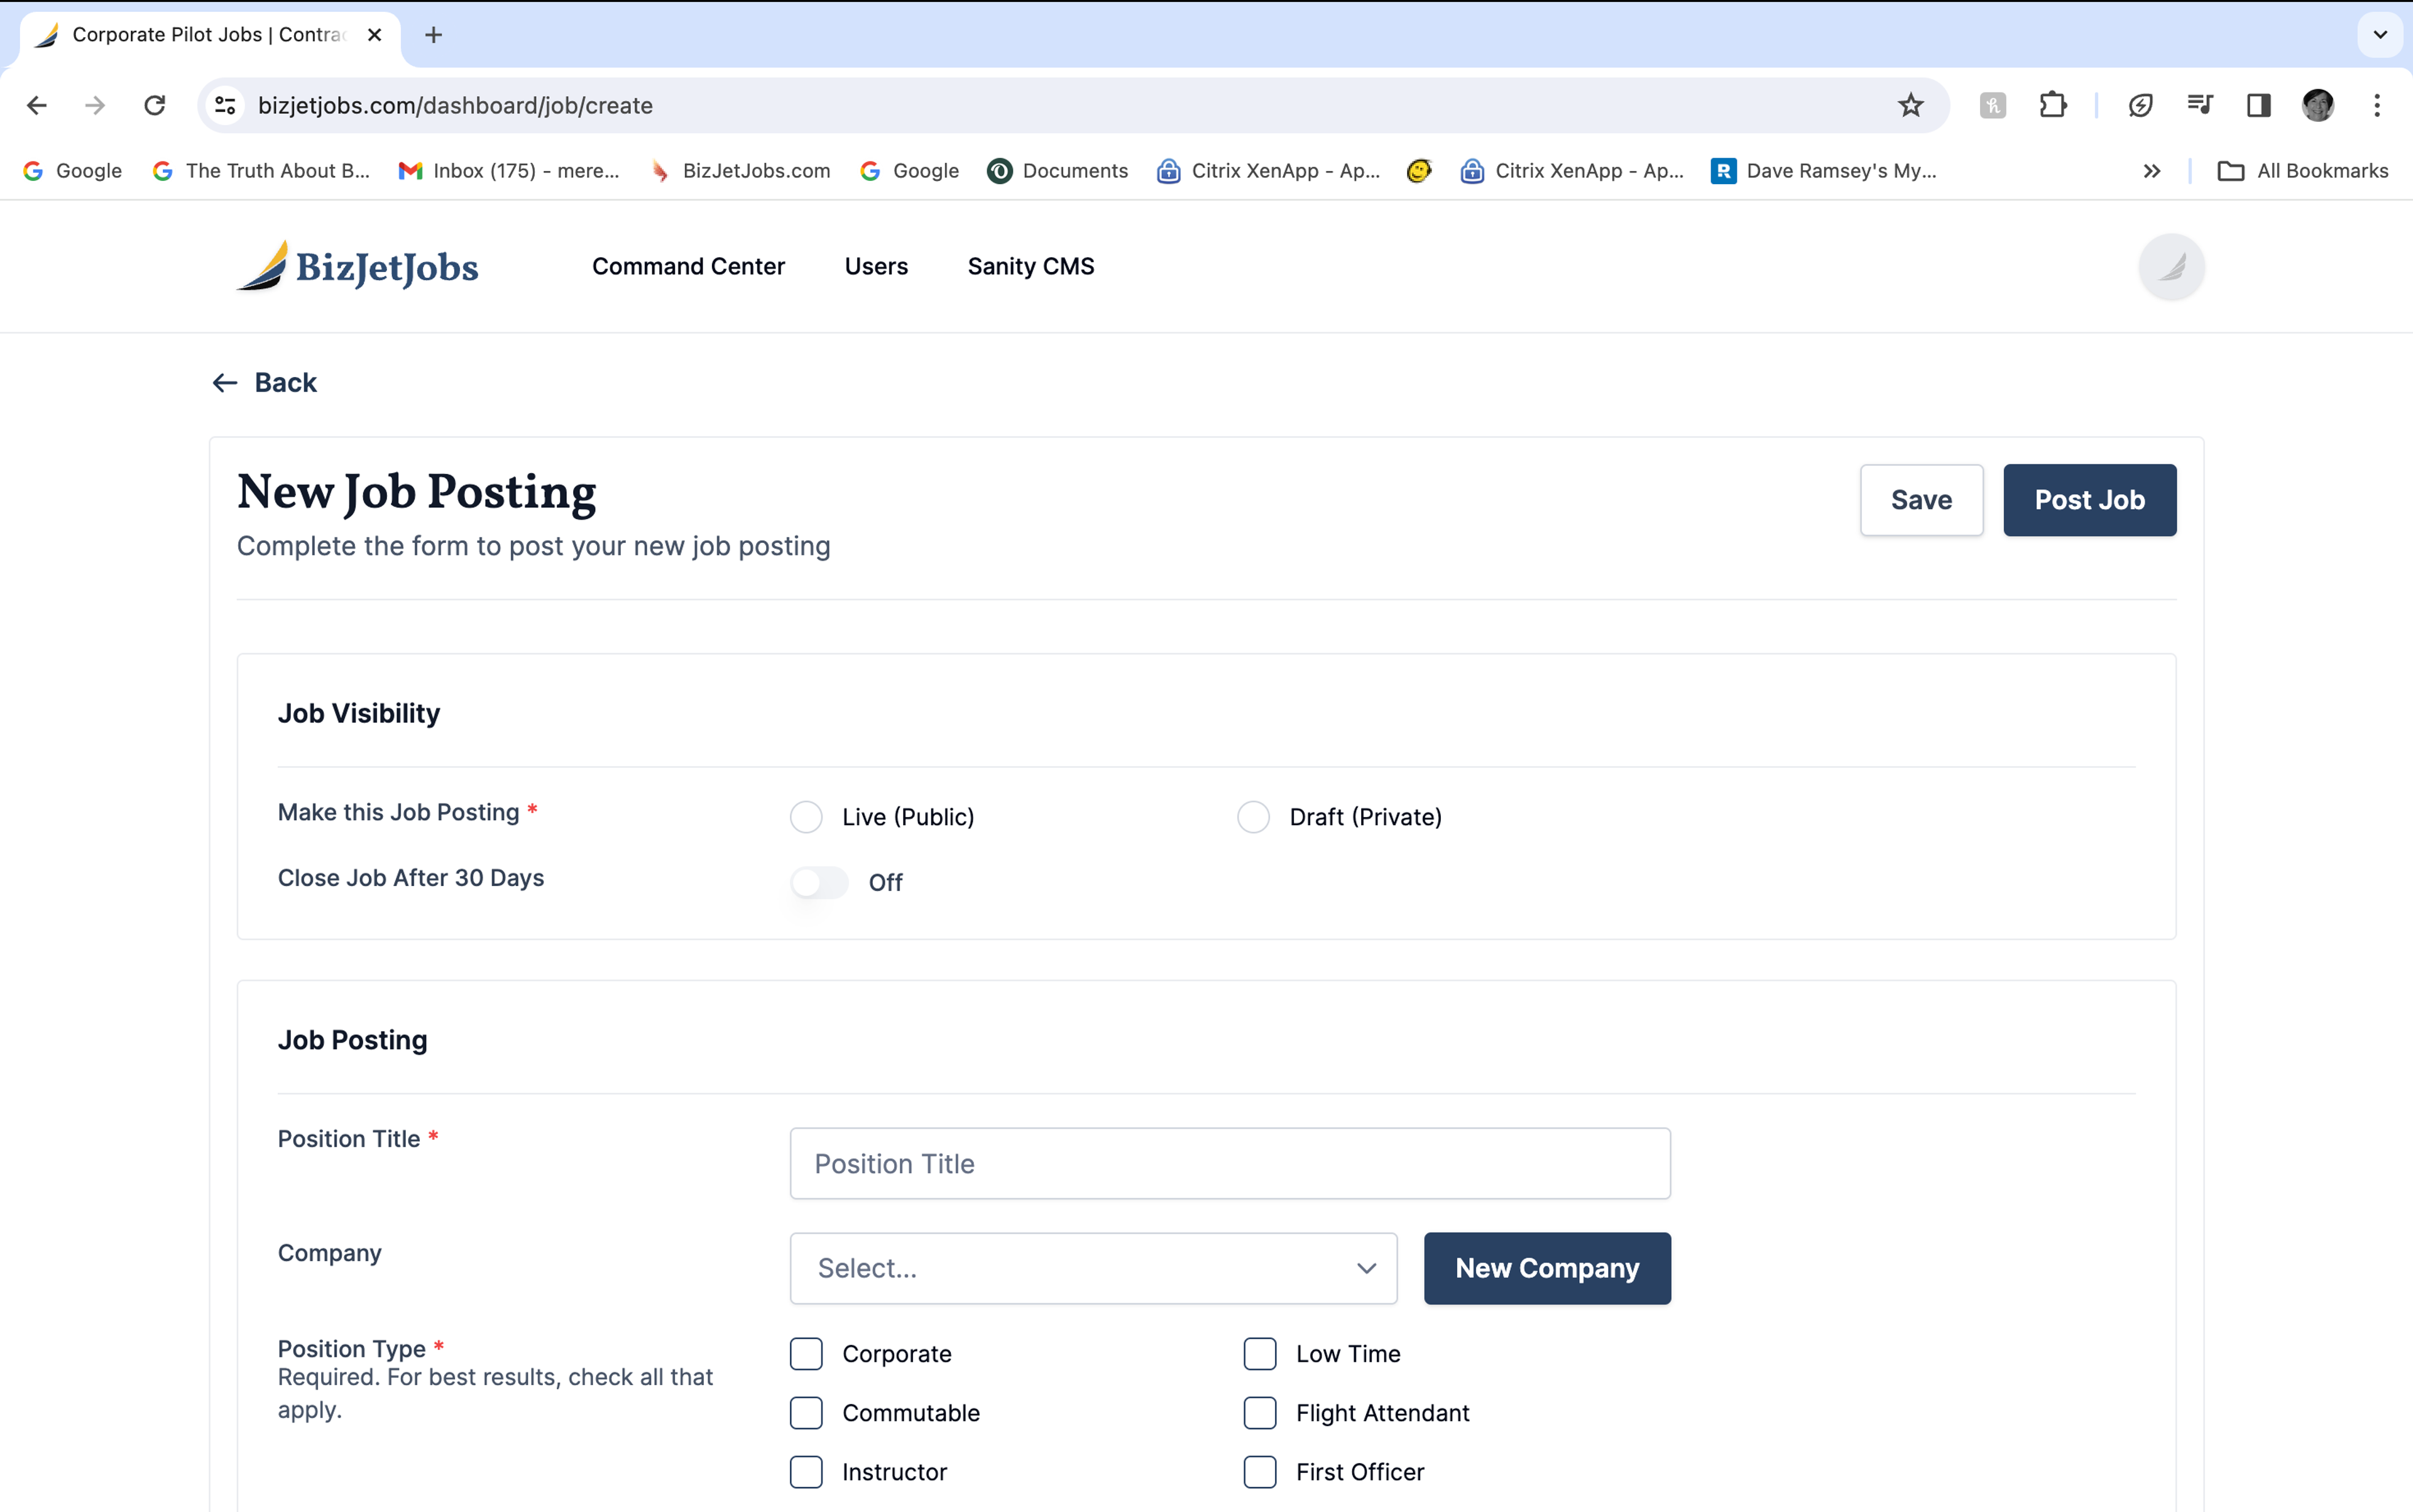Open the Command Center menu item
The height and width of the screenshot is (1512, 2413).
tap(688, 266)
